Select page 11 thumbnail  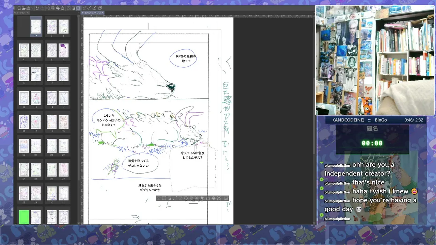coord(64,74)
